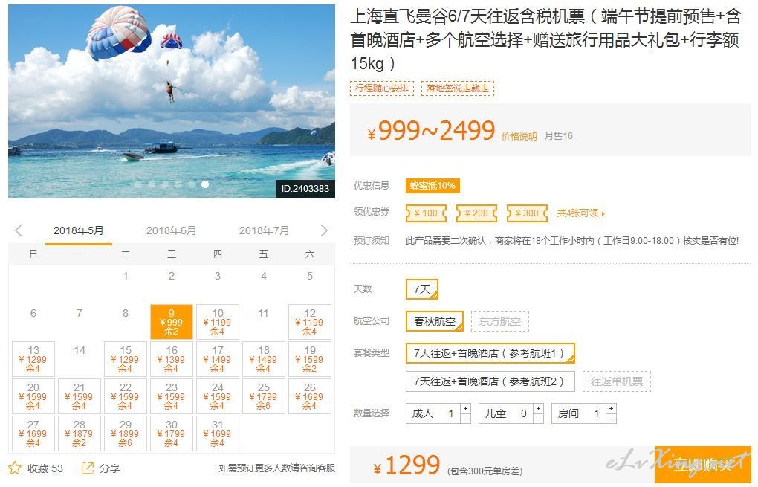Decrease room count with minus stepper
Screen dimensions: 758x487
[611, 419]
